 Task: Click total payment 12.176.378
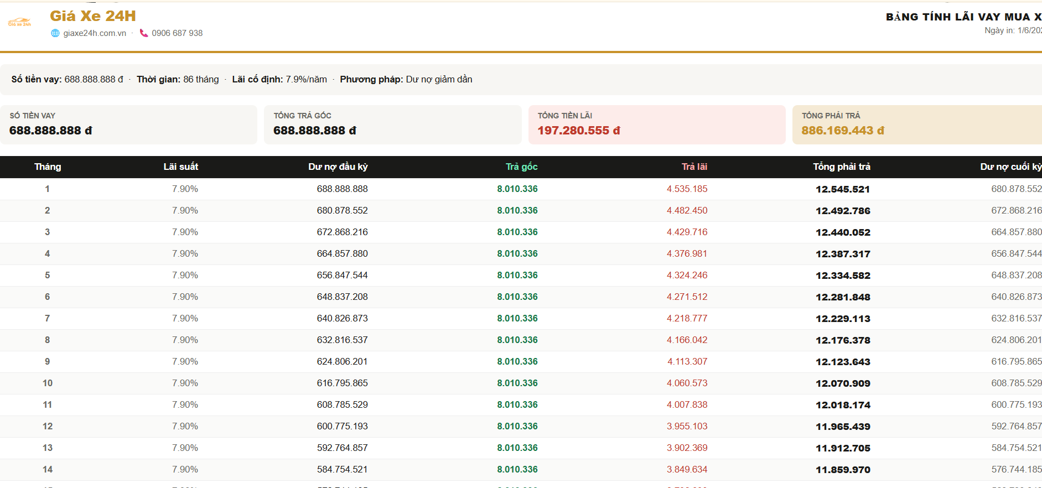pyautogui.click(x=843, y=340)
